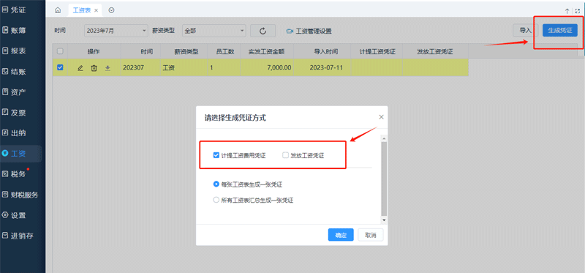
Task: Click the 员工数 column header
Action: 224,51
